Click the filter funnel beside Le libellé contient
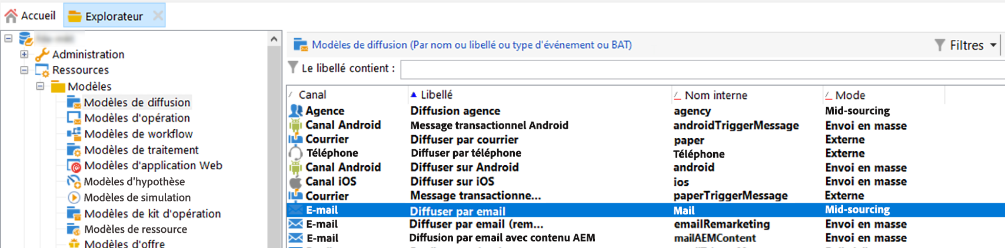Screen dimensions: 1005x248 pyautogui.click(x=292, y=68)
